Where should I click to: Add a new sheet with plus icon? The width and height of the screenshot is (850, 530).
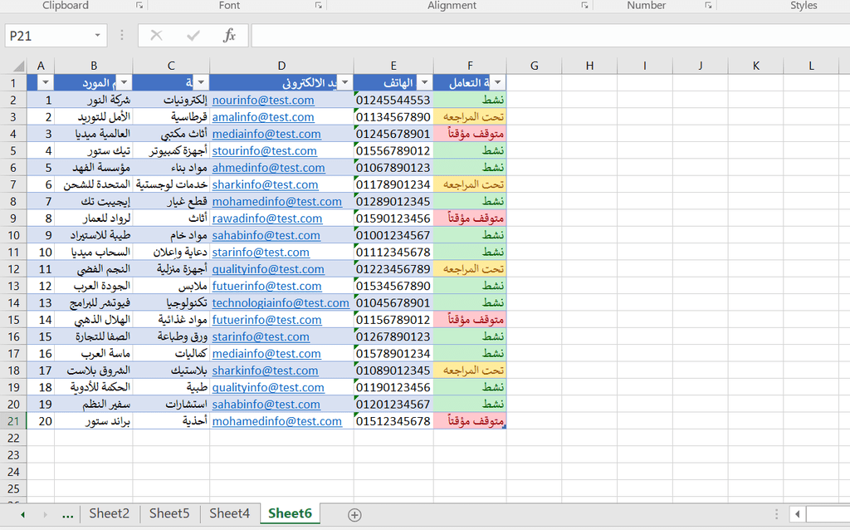[354, 514]
